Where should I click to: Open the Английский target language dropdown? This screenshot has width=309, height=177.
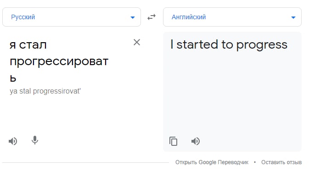coord(232,17)
